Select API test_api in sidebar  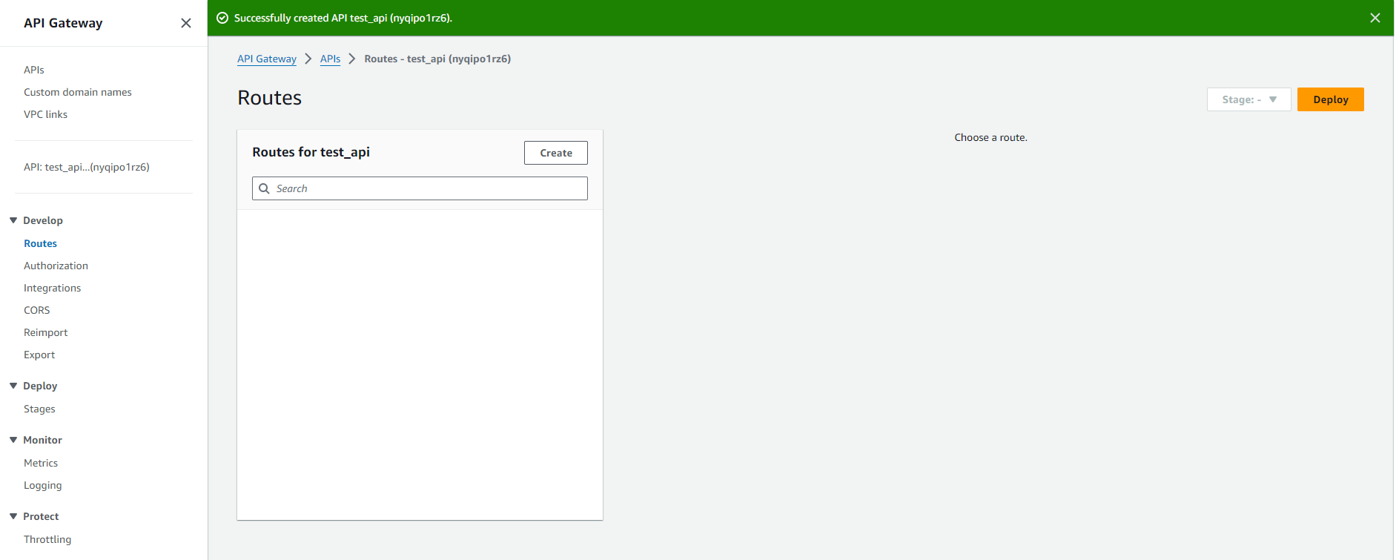[87, 167]
